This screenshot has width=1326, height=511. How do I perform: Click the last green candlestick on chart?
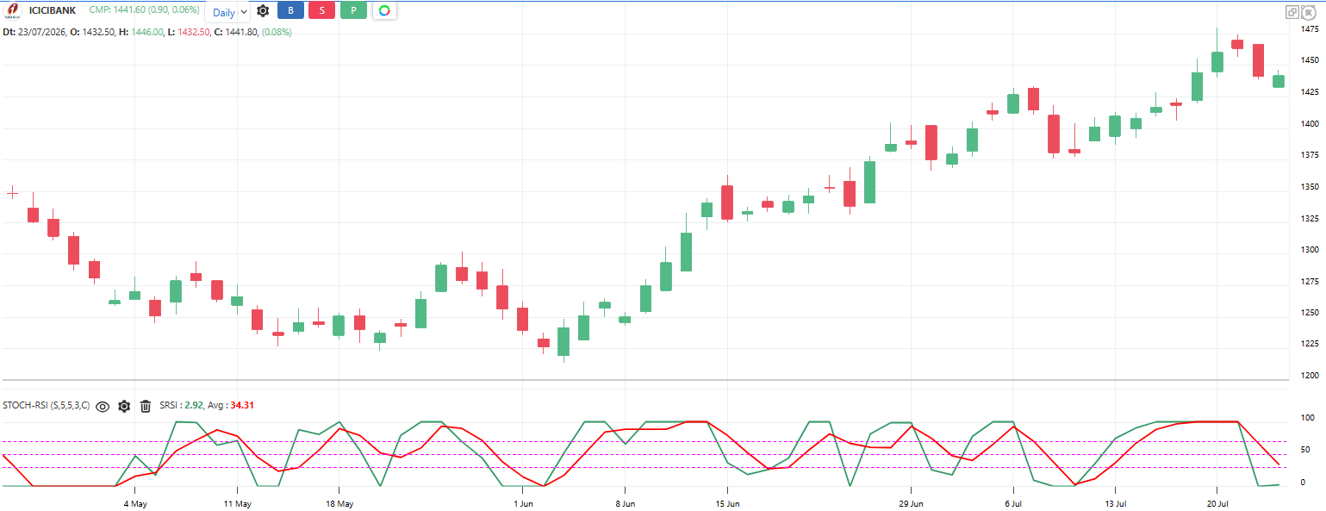click(1279, 80)
